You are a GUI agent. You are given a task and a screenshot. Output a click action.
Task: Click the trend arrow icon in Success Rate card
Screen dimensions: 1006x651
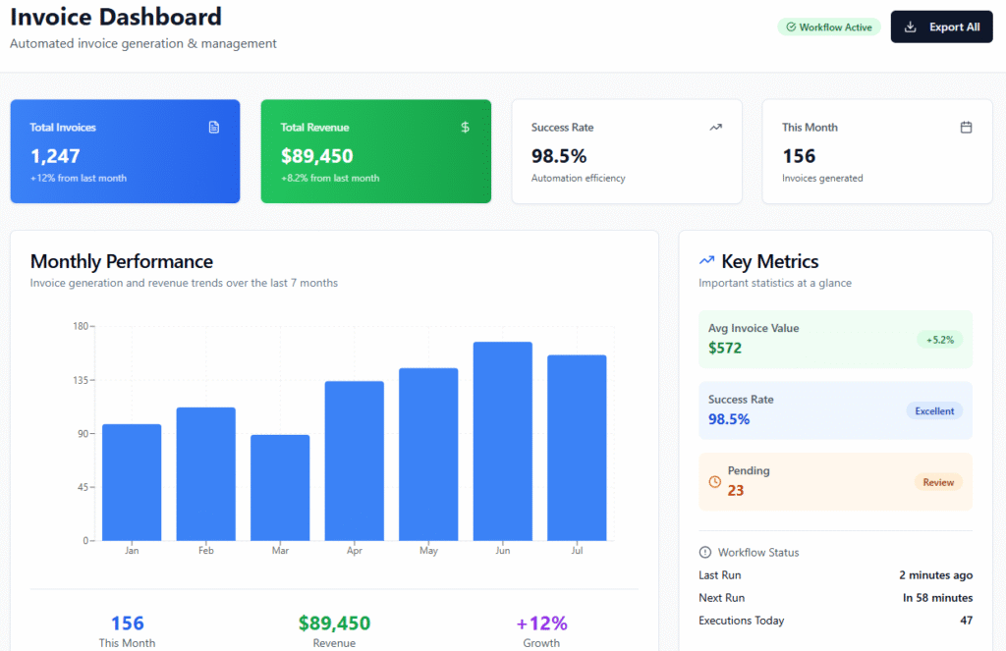(x=715, y=127)
